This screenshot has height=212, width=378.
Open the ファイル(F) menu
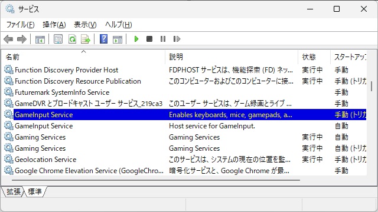pos(20,25)
